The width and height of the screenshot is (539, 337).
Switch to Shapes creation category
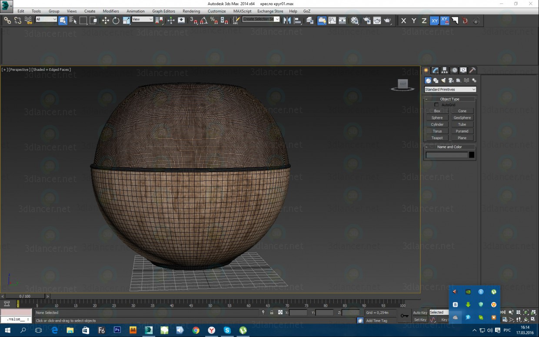click(x=436, y=80)
